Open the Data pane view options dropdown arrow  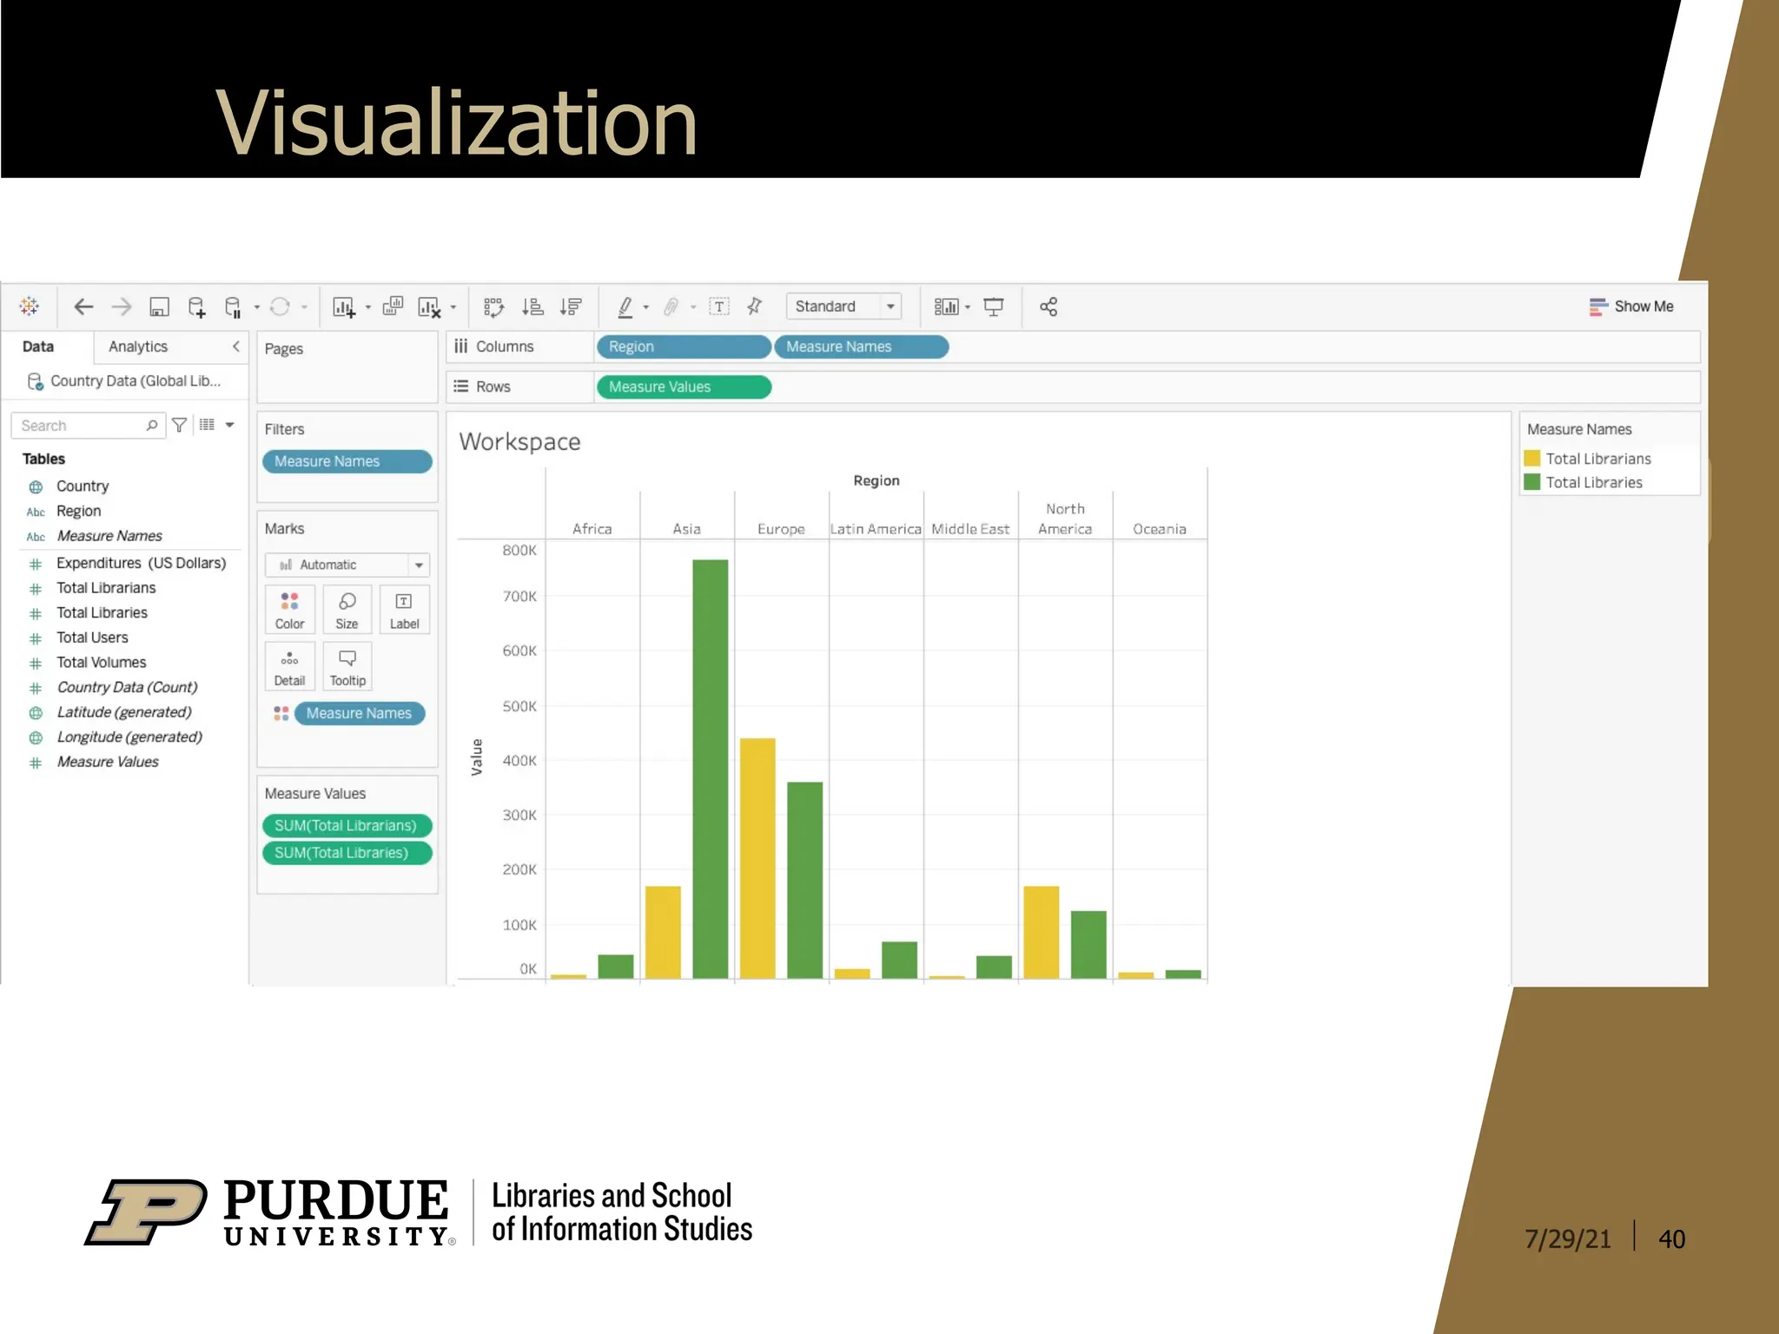[x=230, y=426]
